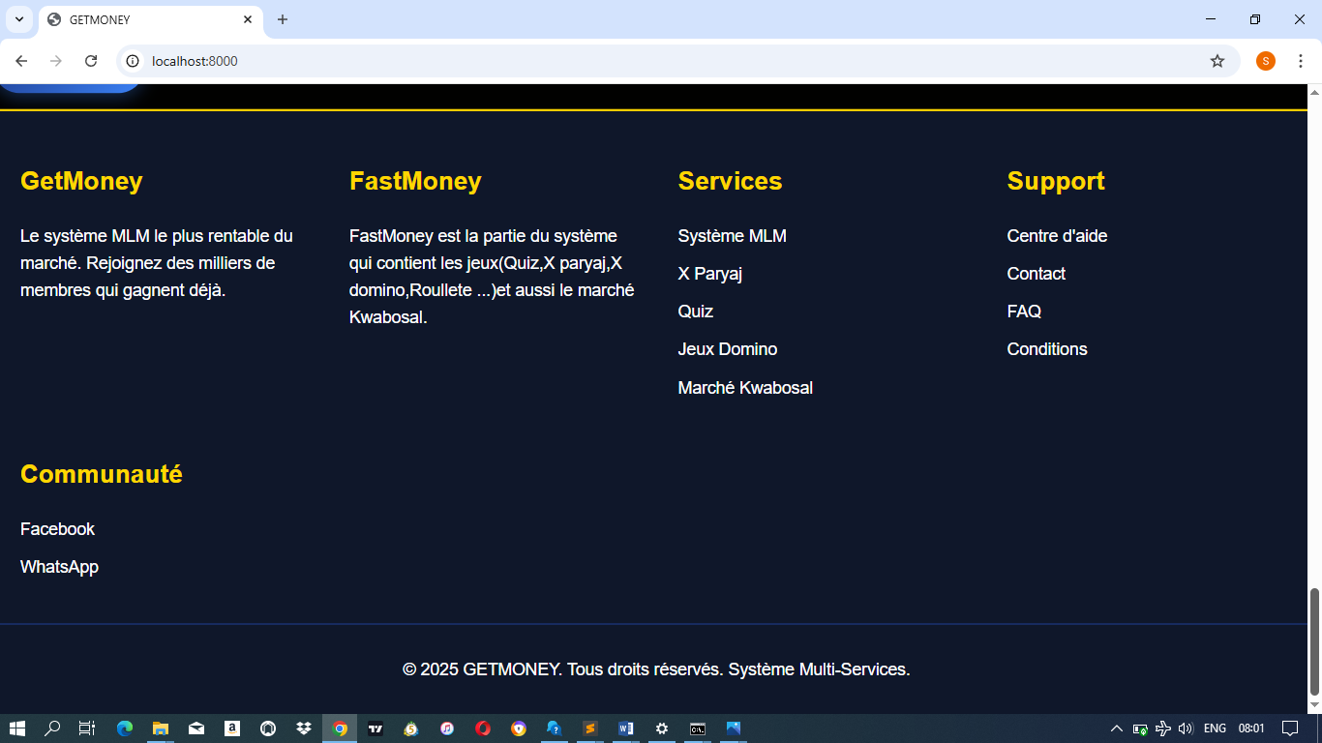Image resolution: width=1322 pixels, height=743 pixels.
Task: Open the orange Chrome profile avatar
Action: coord(1265,61)
